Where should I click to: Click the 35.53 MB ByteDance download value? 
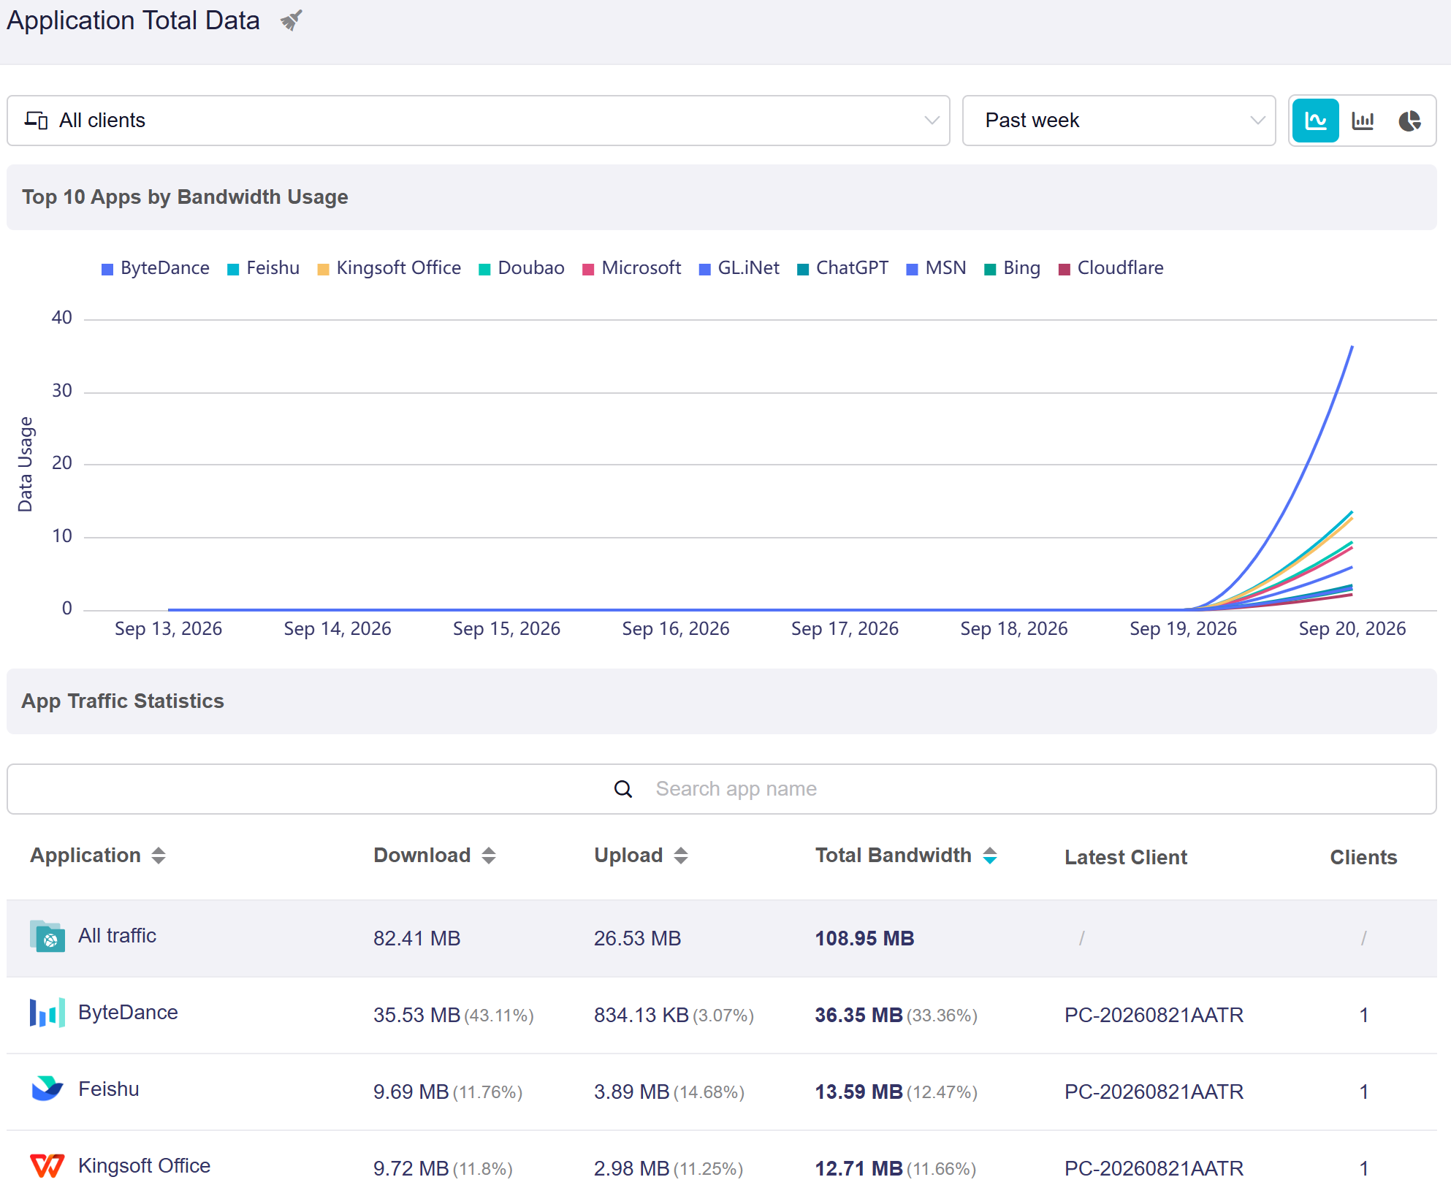click(x=417, y=1016)
